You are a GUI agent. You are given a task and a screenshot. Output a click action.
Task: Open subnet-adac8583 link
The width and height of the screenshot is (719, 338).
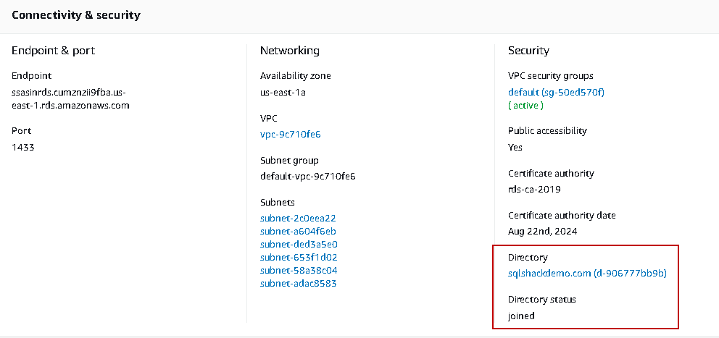pyautogui.click(x=298, y=283)
